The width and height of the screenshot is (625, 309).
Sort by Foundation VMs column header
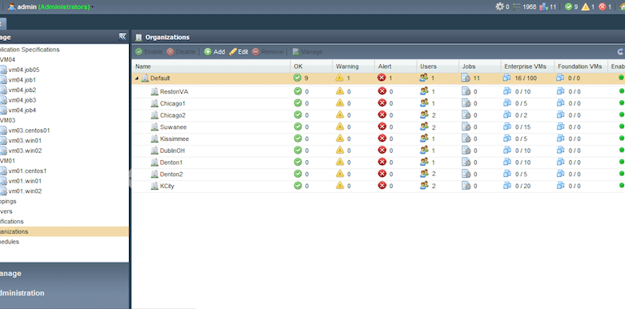pos(581,66)
